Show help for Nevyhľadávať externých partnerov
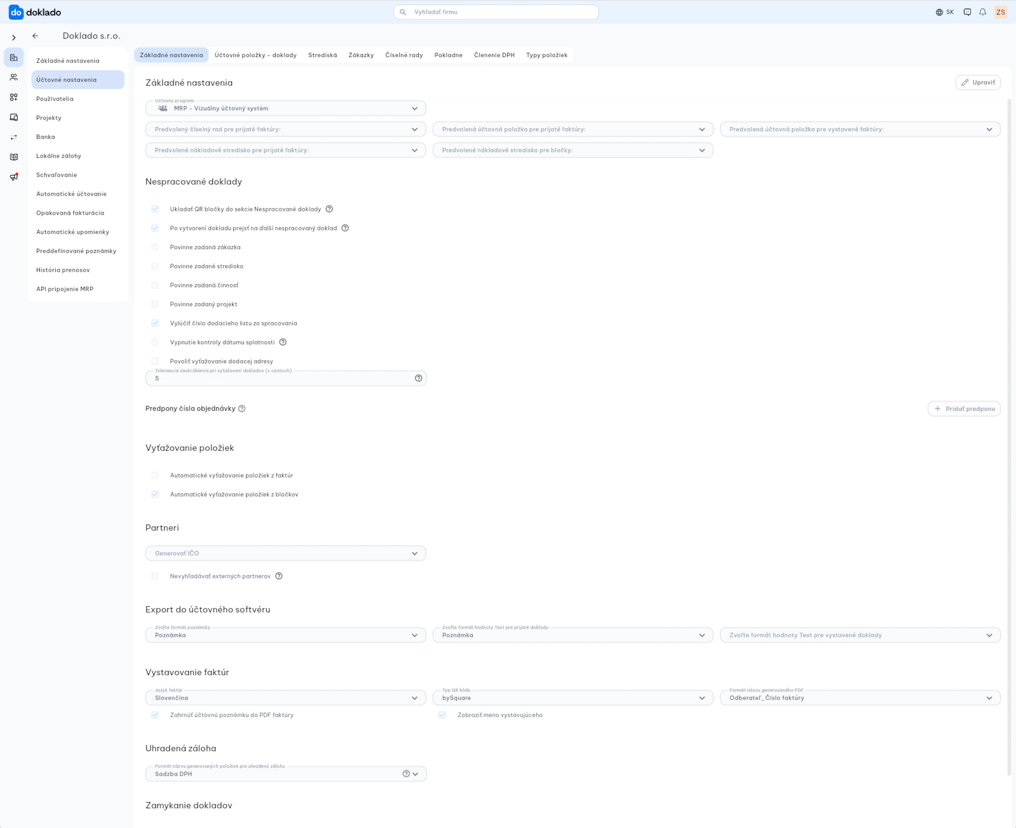 point(279,576)
